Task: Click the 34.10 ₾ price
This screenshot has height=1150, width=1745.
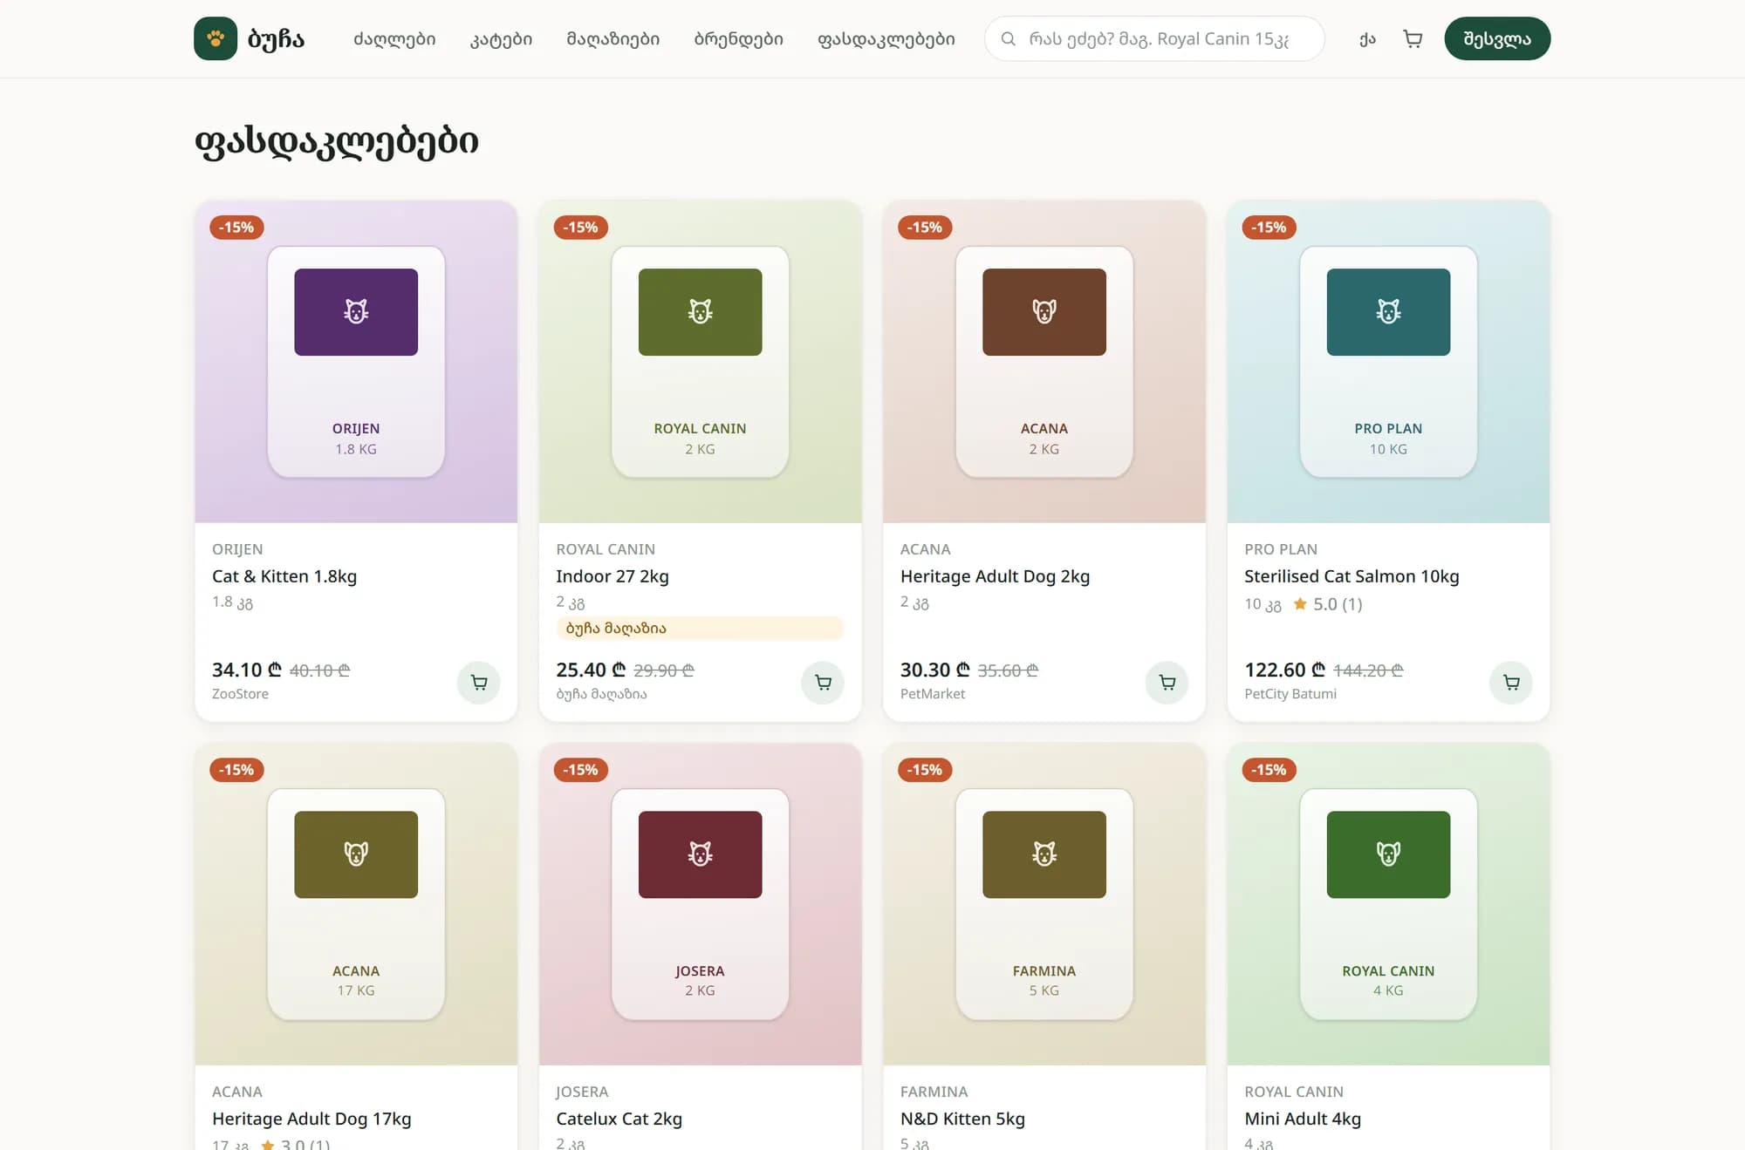Action: 247,670
